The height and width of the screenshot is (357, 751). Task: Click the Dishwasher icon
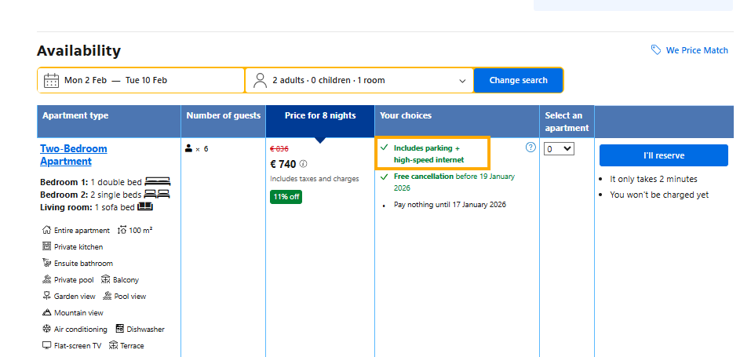(120, 330)
